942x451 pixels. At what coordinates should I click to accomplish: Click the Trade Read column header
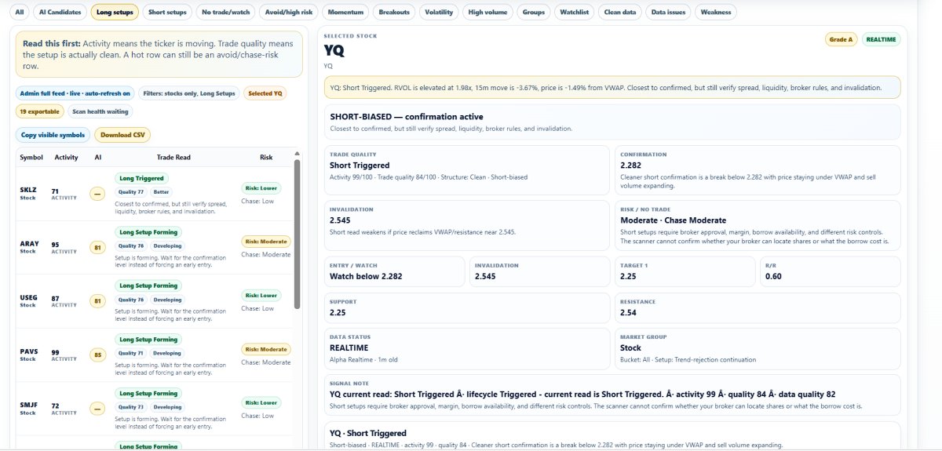[x=173, y=157]
